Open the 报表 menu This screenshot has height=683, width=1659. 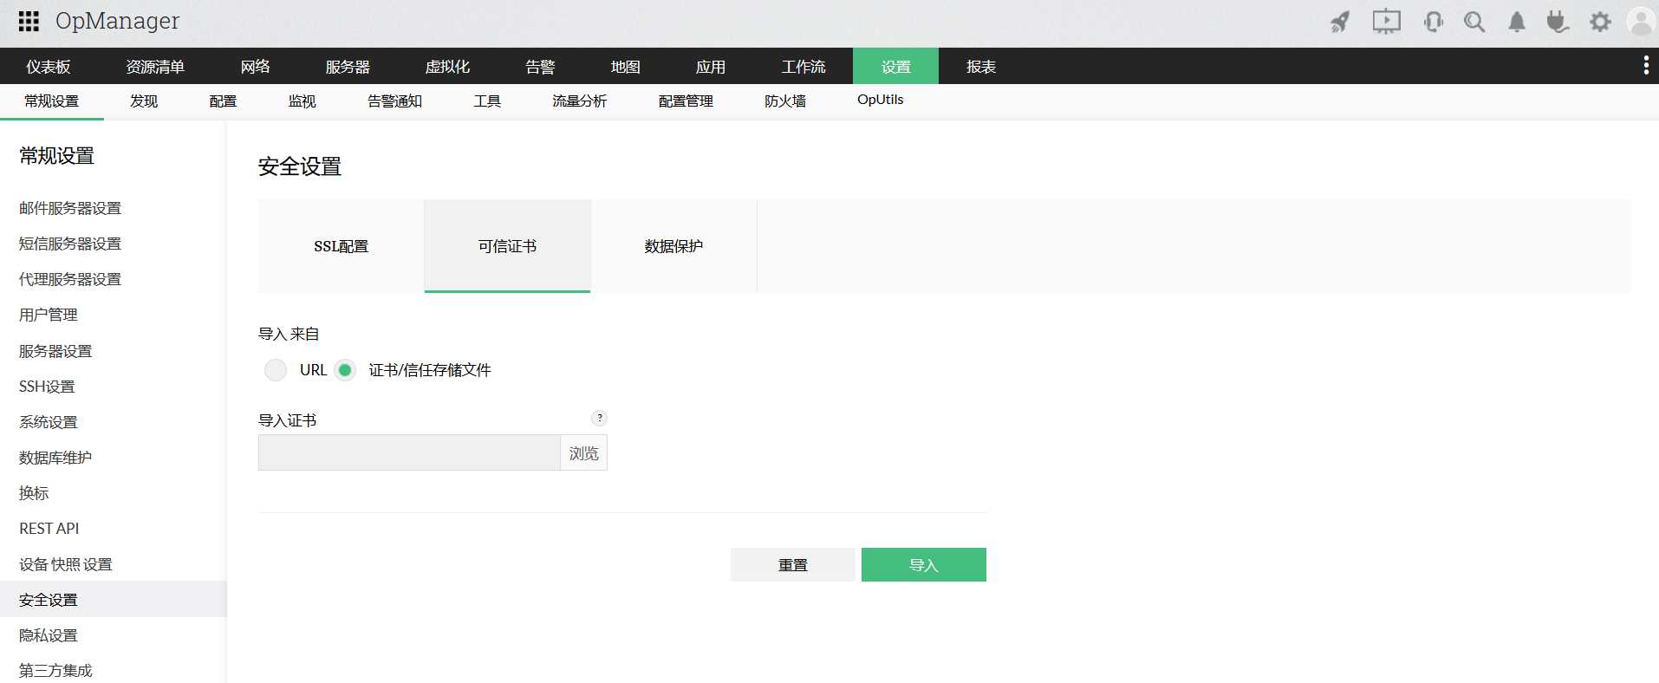tap(981, 67)
